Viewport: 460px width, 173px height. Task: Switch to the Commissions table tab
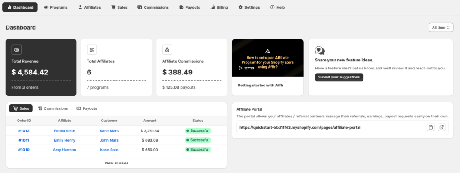tap(53, 108)
